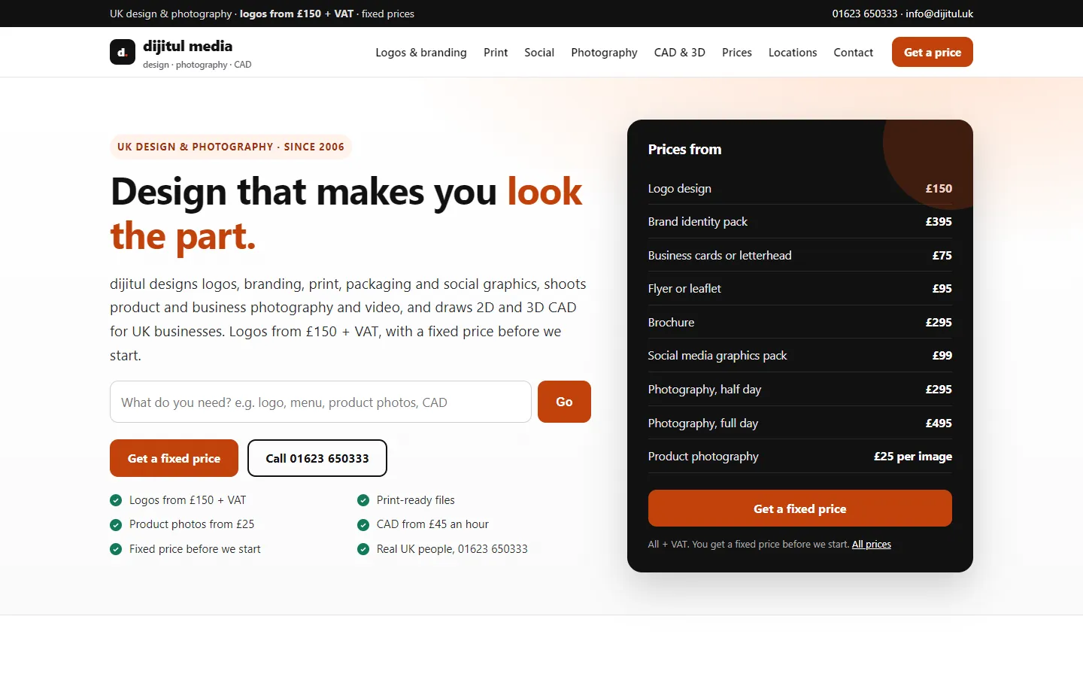Click the check icon beside Fixed price before we start

pos(116,549)
